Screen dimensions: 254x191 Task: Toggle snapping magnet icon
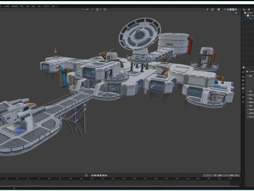(97, 10)
